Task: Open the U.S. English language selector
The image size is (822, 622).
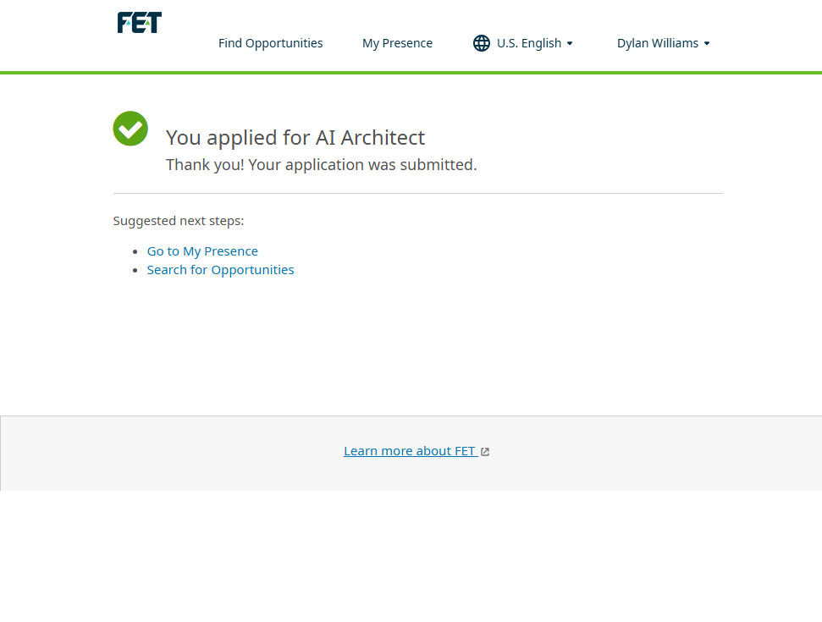Action: [529, 43]
